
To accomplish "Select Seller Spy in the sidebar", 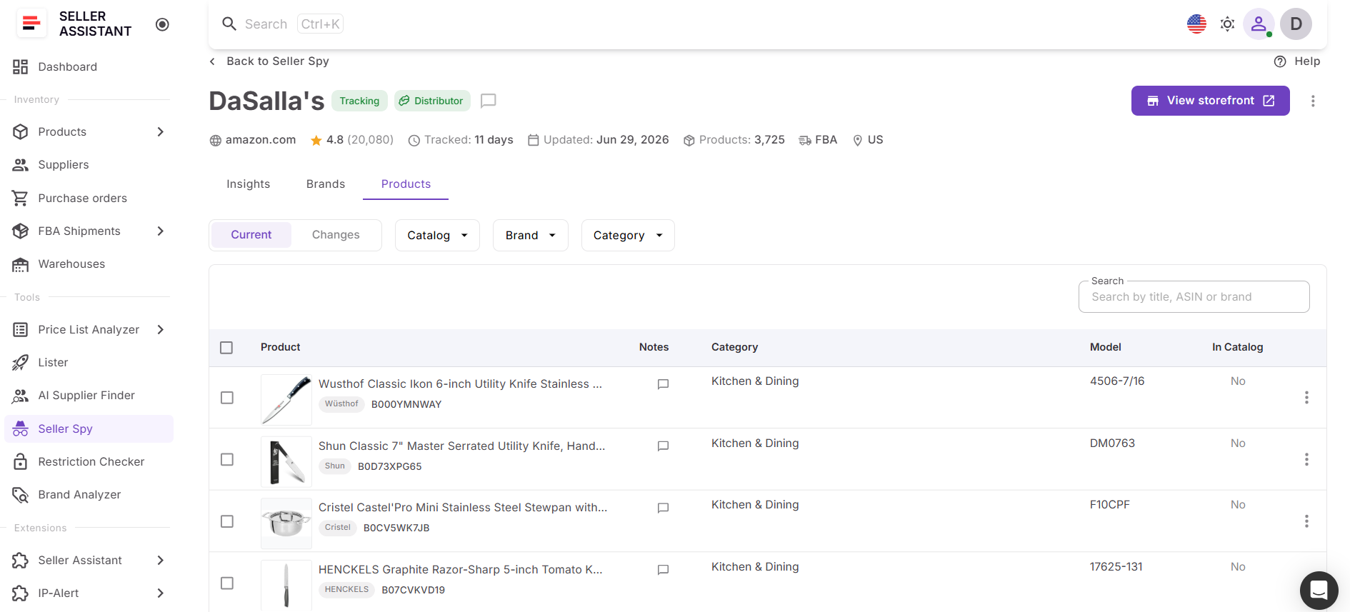I will (89, 428).
